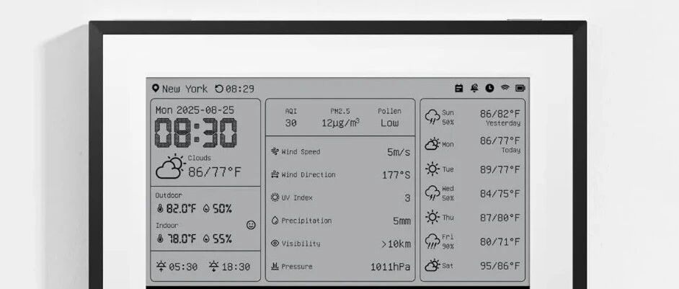
Task: Tap the Yesterday forecast 86/82°F
Action: tap(500, 114)
